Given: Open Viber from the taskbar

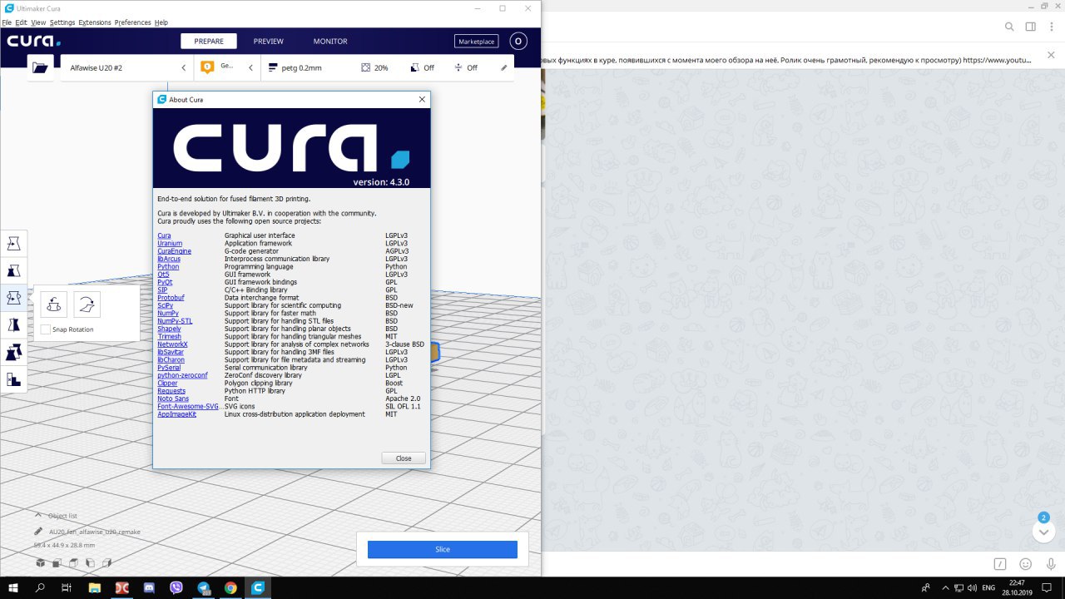Looking at the screenshot, I should click(x=176, y=587).
